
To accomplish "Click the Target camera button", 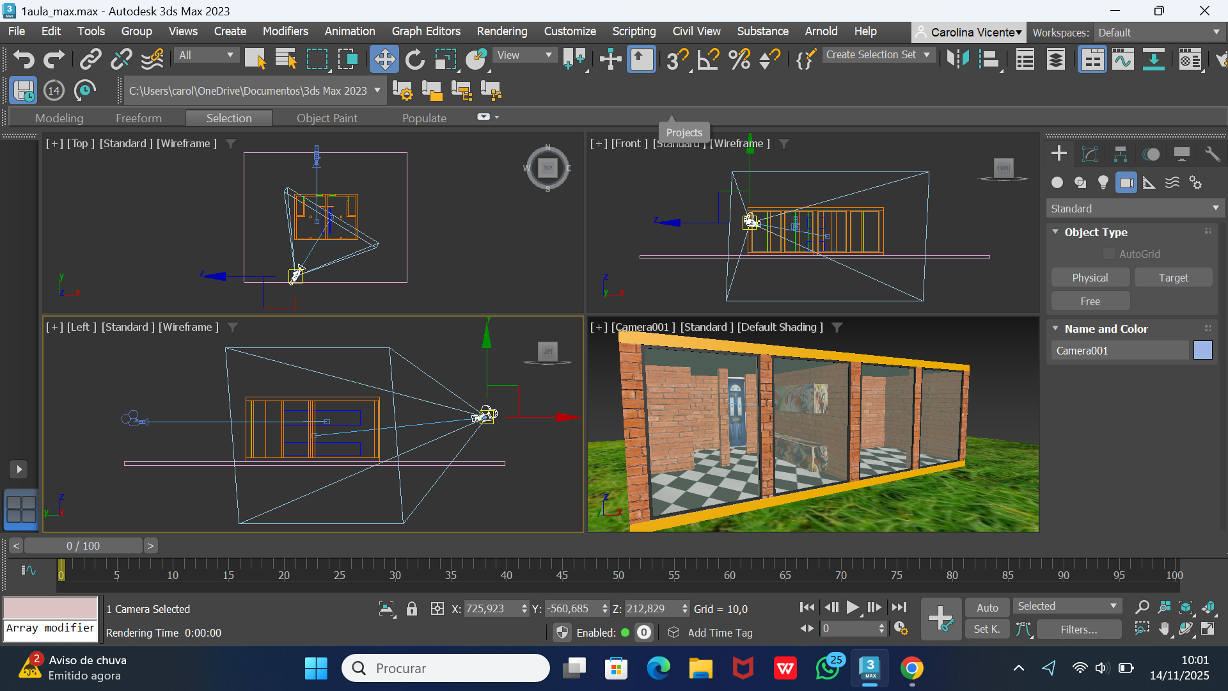I will [x=1173, y=278].
